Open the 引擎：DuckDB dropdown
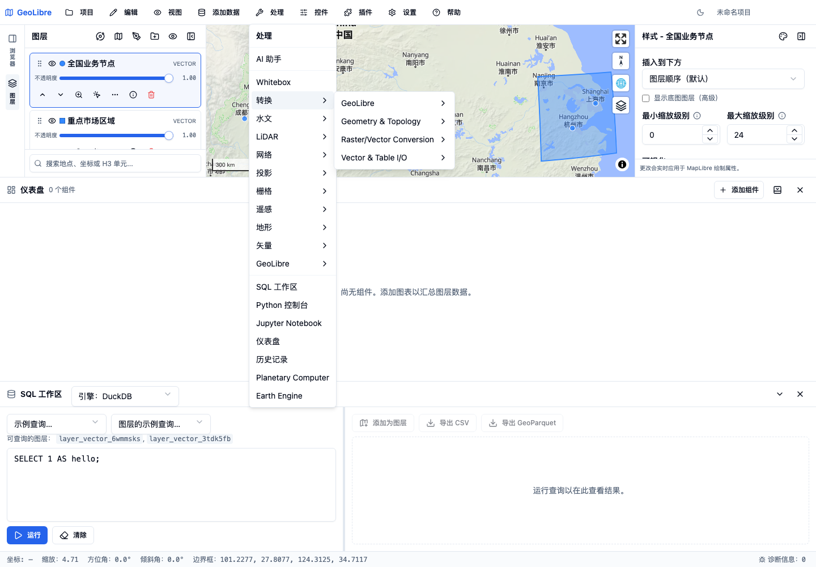 point(125,396)
